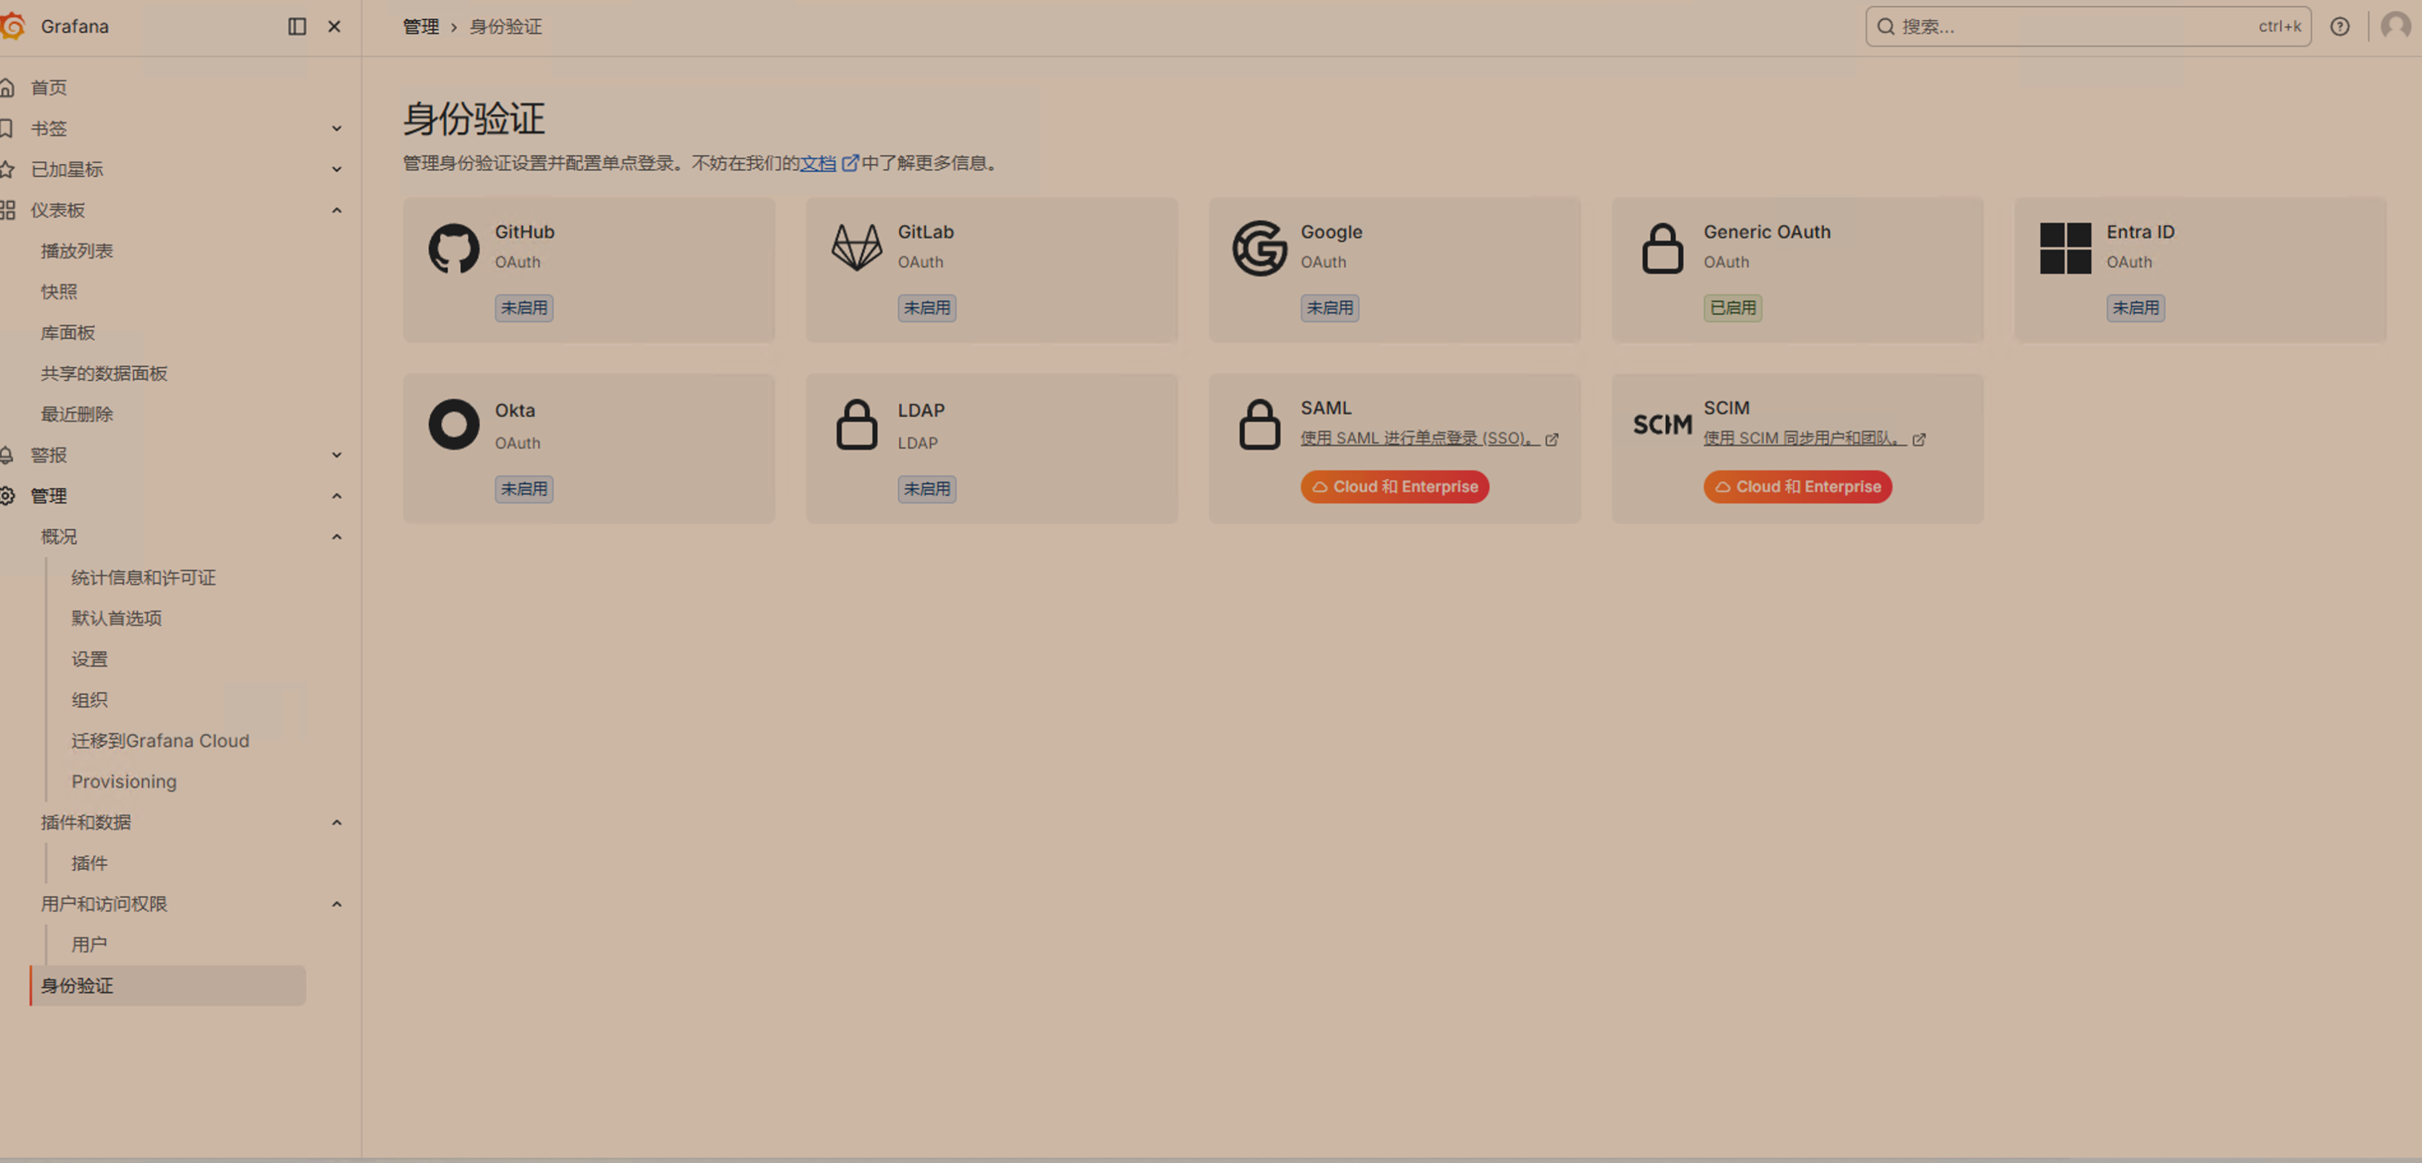Click Cloud 和 Enterprise badge on SAML card
2422x1163 pixels.
(x=1395, y=487)
